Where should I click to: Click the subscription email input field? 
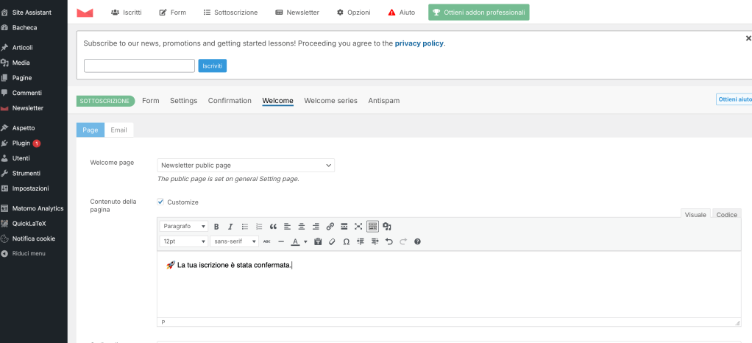(139, 66)
